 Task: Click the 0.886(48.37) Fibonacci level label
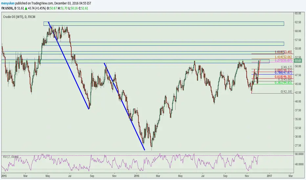pos(283,70)
